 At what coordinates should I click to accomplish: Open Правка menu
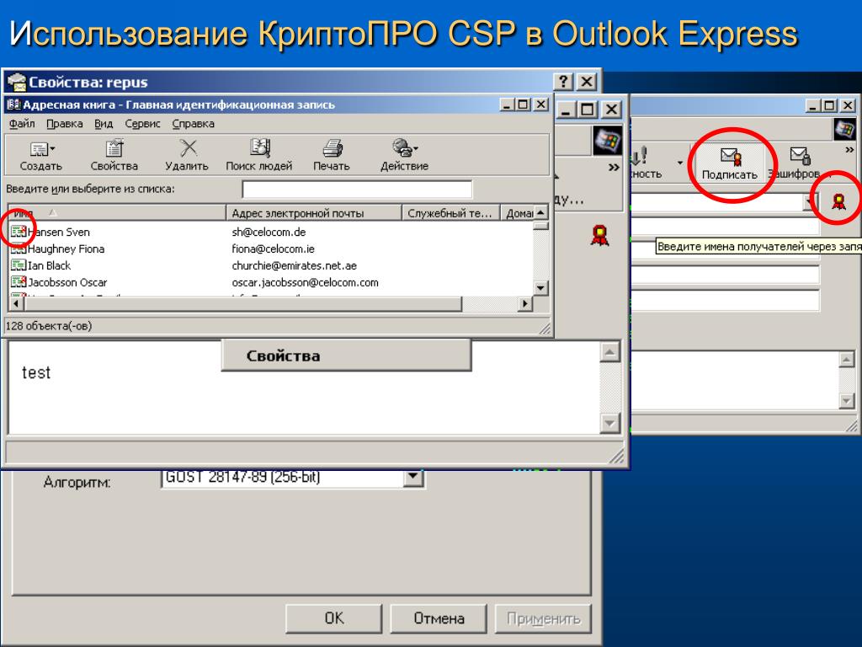[x=64, y=124]
